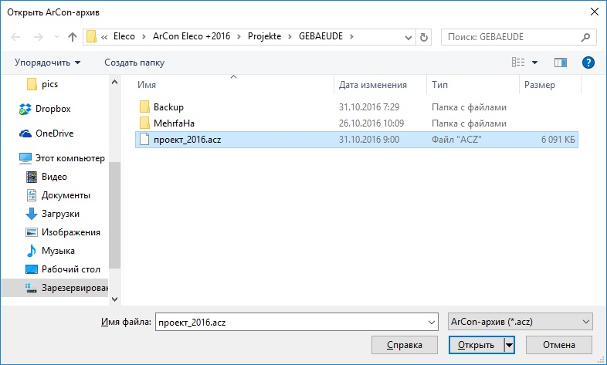Click the refresh icon in address bar

click(424, 36)
